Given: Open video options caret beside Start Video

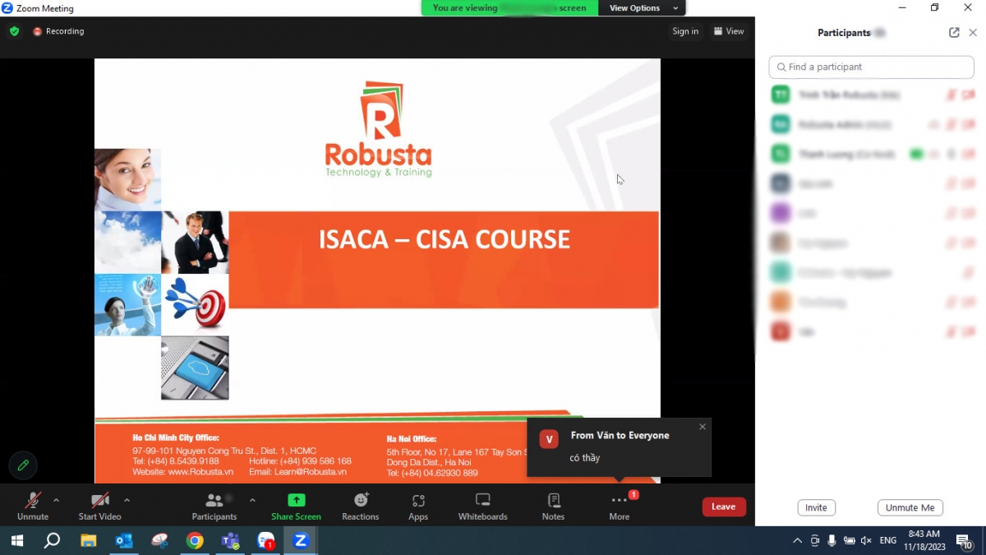Looking at the screenshot, I should (127, 500).
